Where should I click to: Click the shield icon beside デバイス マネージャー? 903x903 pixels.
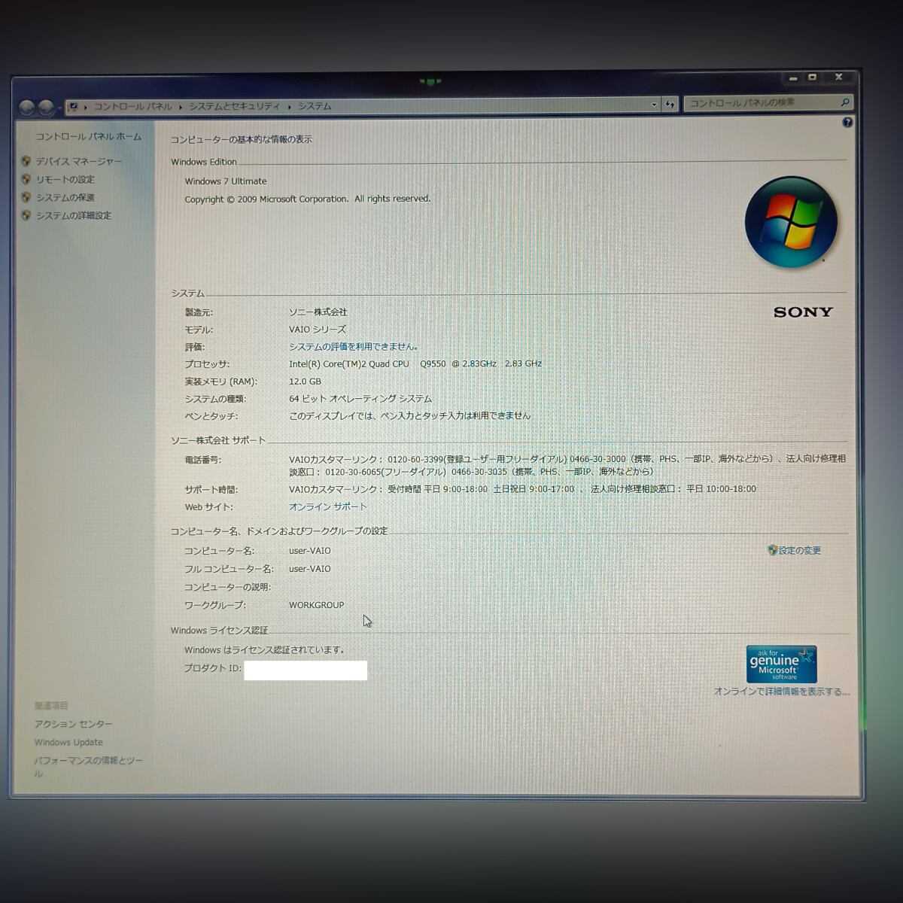[x=26, y=161]
